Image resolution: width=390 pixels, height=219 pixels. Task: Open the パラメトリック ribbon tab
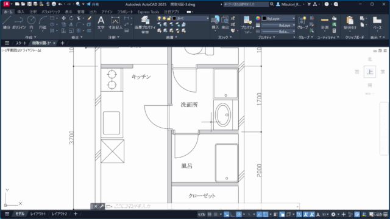coord(51,12)
